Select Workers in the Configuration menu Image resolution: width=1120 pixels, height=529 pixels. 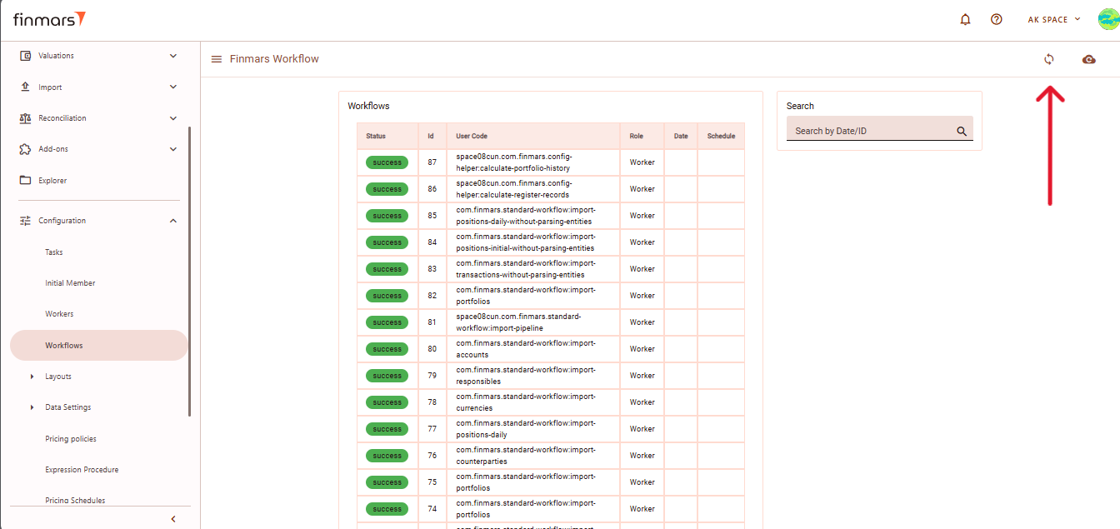coord(59,314)
